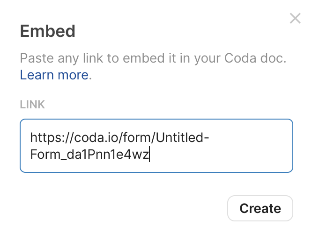Click 'Learn' in the Learn more link

tap(36, 75)
